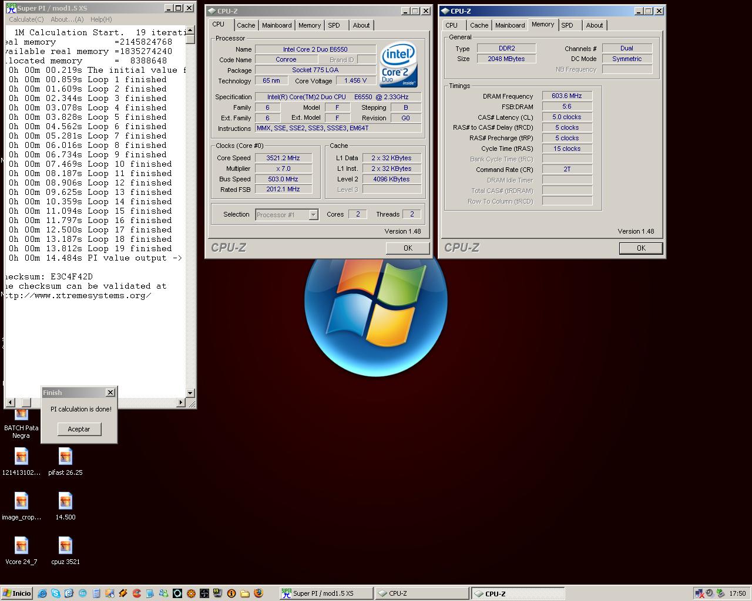Open About tab in left CPU-Z
Screen dimensions: 752x601
(361, 25)
